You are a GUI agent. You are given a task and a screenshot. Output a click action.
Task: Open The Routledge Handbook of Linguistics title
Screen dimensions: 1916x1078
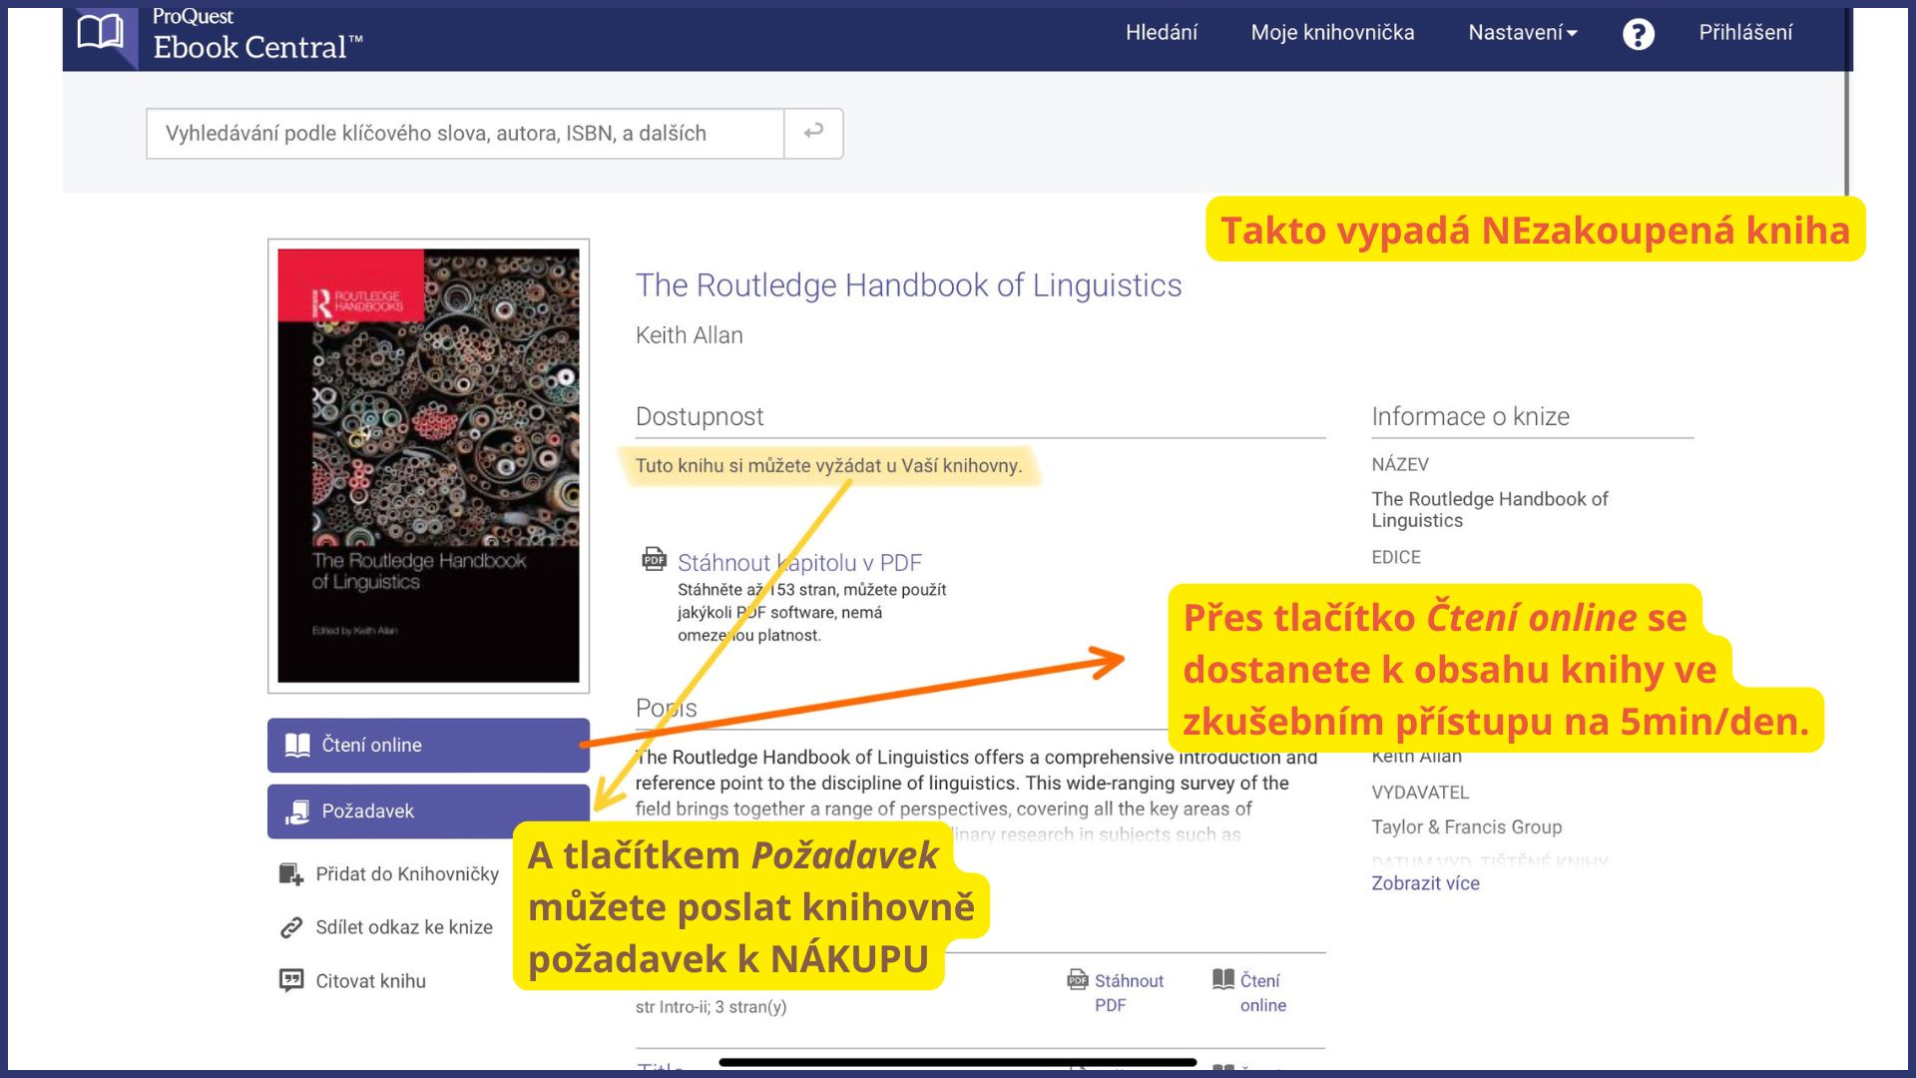(x=908, y=285)
